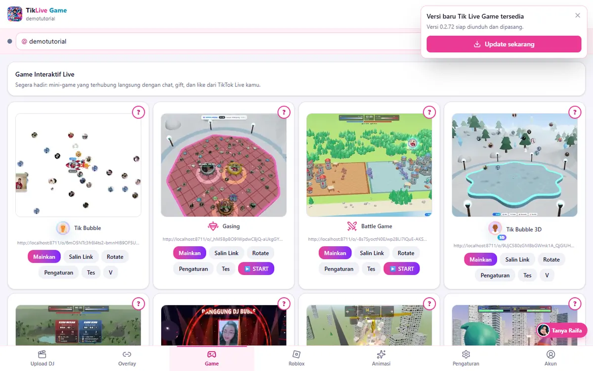593x371 pixels.
Task: Switch to the Animasi tab
Action: [x=381, y=358]
